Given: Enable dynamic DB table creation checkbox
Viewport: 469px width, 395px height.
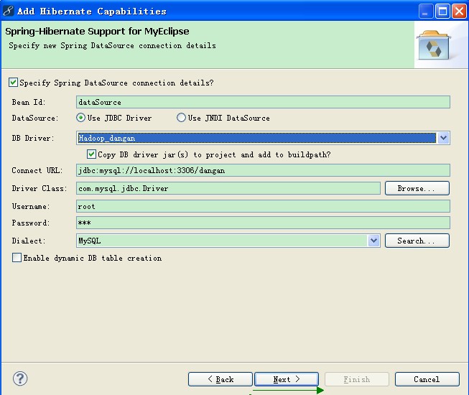Looking at the screenshot, I should [17, 257].
